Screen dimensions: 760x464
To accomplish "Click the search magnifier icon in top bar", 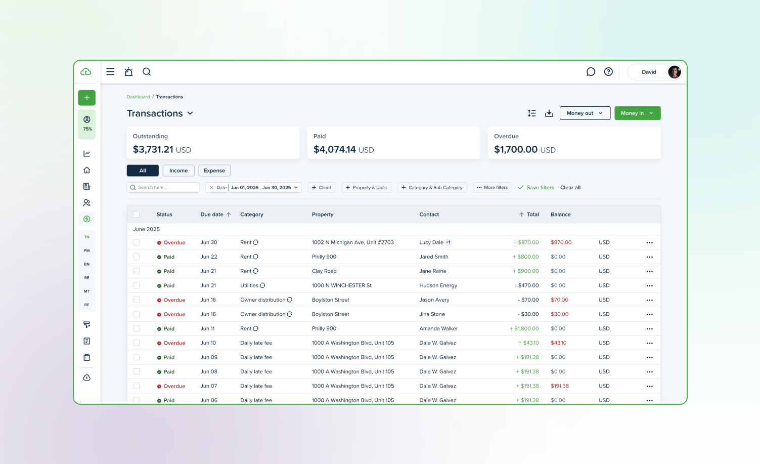I will coord(147,72).
